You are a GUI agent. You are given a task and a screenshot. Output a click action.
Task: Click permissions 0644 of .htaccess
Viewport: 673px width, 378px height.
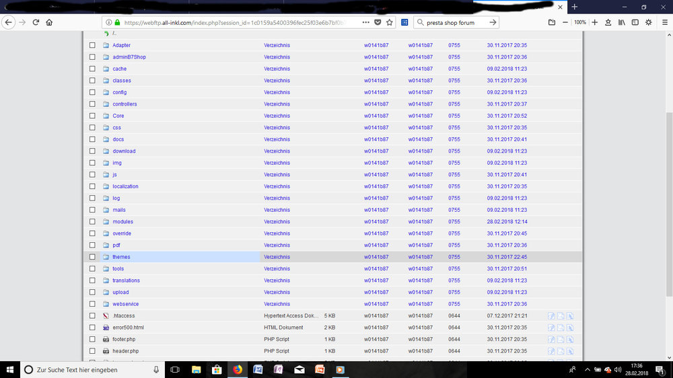coord(454,316)
